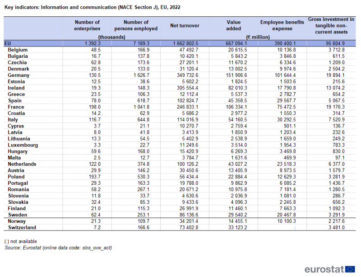Click the Switzerland row label
Viewport: 361px width, 277px height.
coord(21,228)
